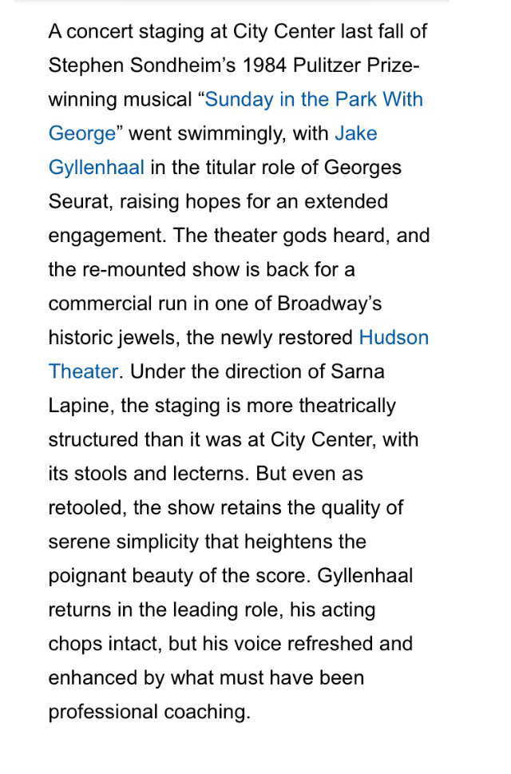511x774 pixels.
Task: Click the blue "Theater" link text
Action: [x=83, y=371]
